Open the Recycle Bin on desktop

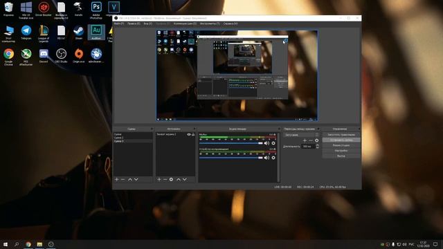[x=8, y=9]
